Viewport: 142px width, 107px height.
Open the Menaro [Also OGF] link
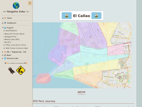(x=12, y=39)
